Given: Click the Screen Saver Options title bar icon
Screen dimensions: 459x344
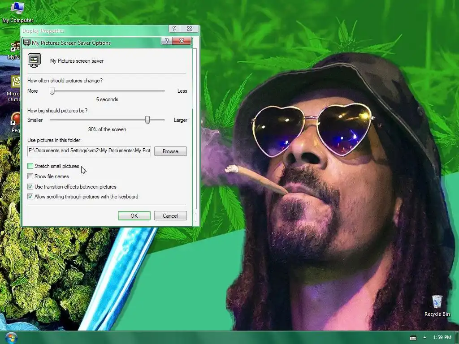Looking at the screenshot, I should coord(26,43).
